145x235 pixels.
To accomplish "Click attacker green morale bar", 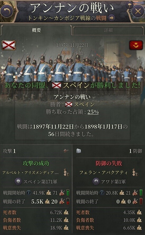I will (68, 193).
